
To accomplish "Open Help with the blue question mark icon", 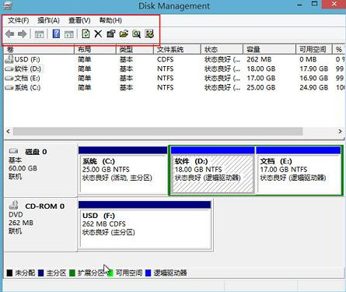I will [x=56, y=33].
